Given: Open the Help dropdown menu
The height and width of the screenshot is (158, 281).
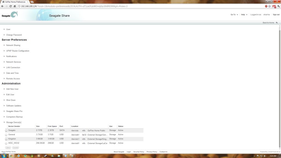Looking at the screenshot, I should click(244, 15).
